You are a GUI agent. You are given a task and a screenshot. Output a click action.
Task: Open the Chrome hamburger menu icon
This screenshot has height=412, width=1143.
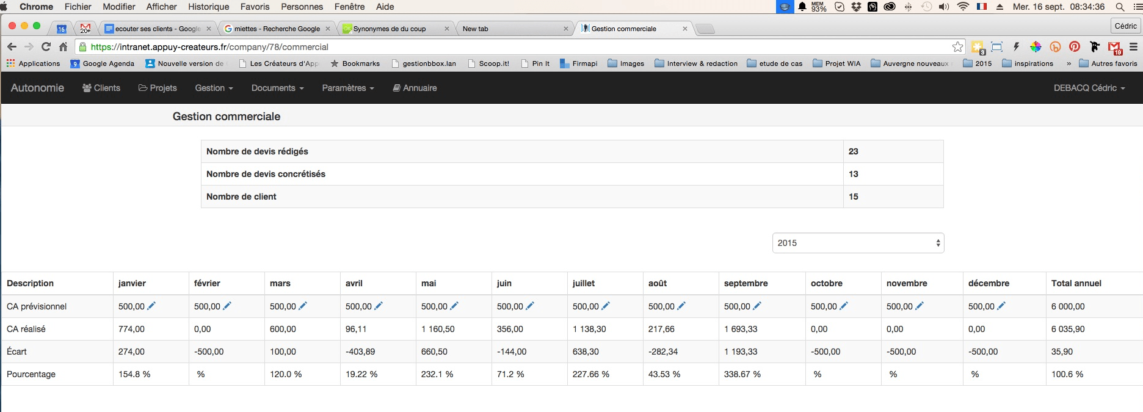pos(1133,46)
